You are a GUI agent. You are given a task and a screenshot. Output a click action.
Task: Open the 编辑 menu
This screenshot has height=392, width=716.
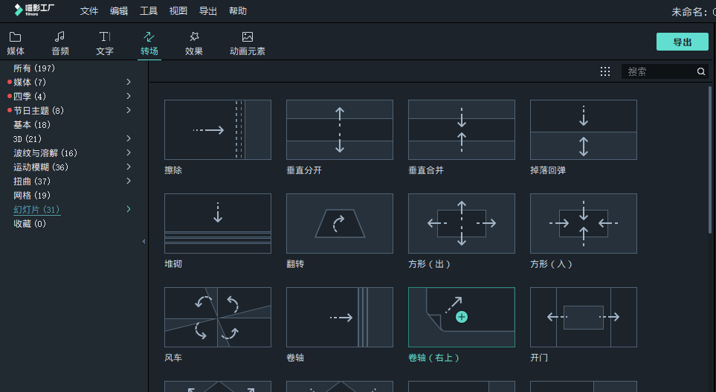pos(119,11)
